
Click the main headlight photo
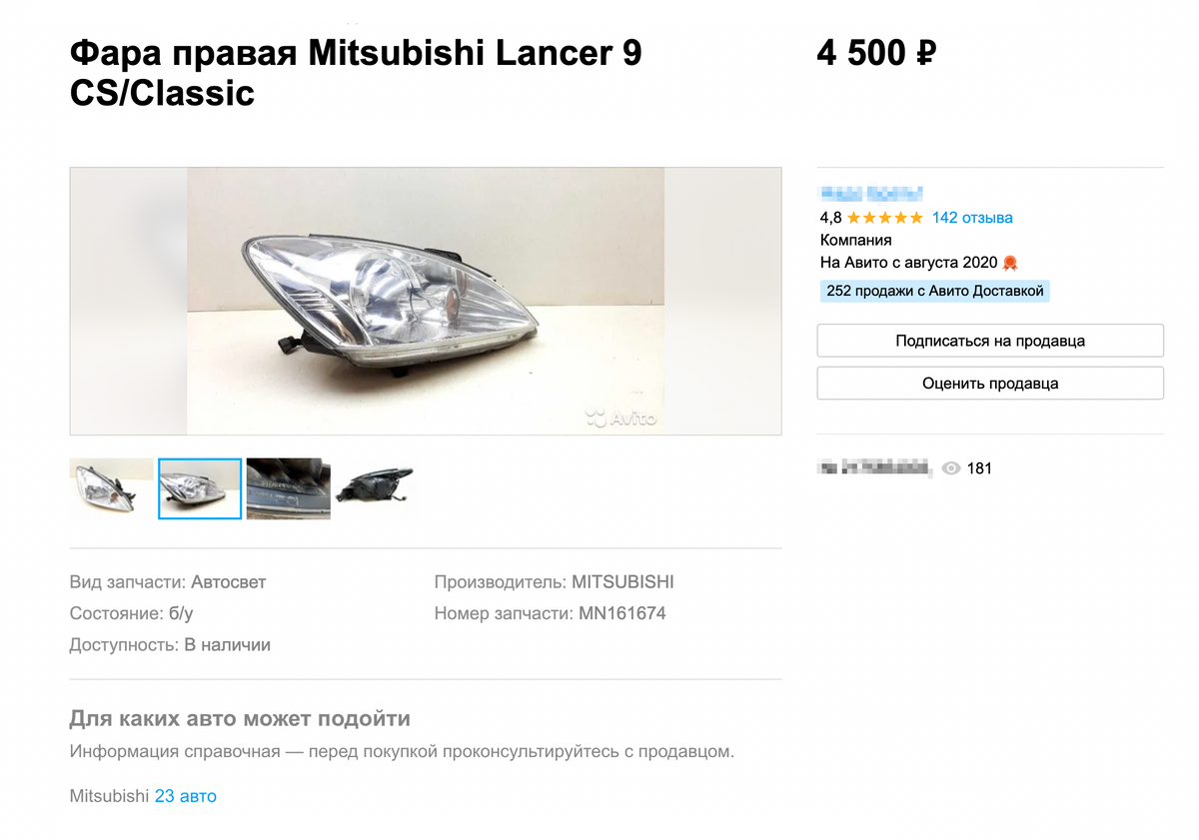pos(426,301)
